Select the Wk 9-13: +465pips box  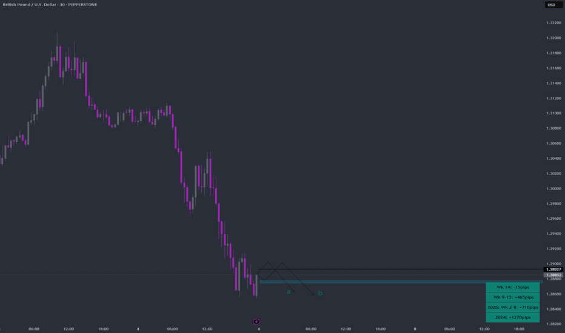click(x=513, y=297)
